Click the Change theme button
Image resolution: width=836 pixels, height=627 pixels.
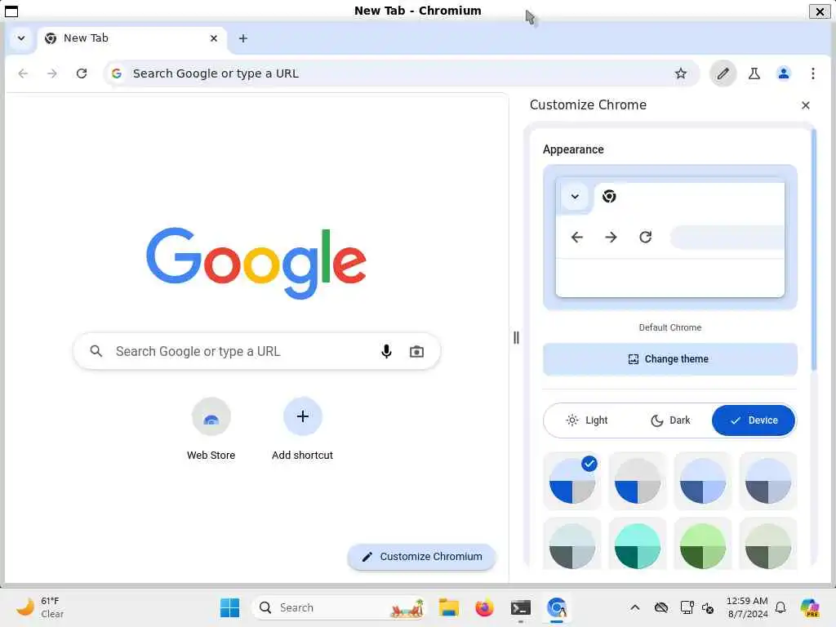(669, 359)
